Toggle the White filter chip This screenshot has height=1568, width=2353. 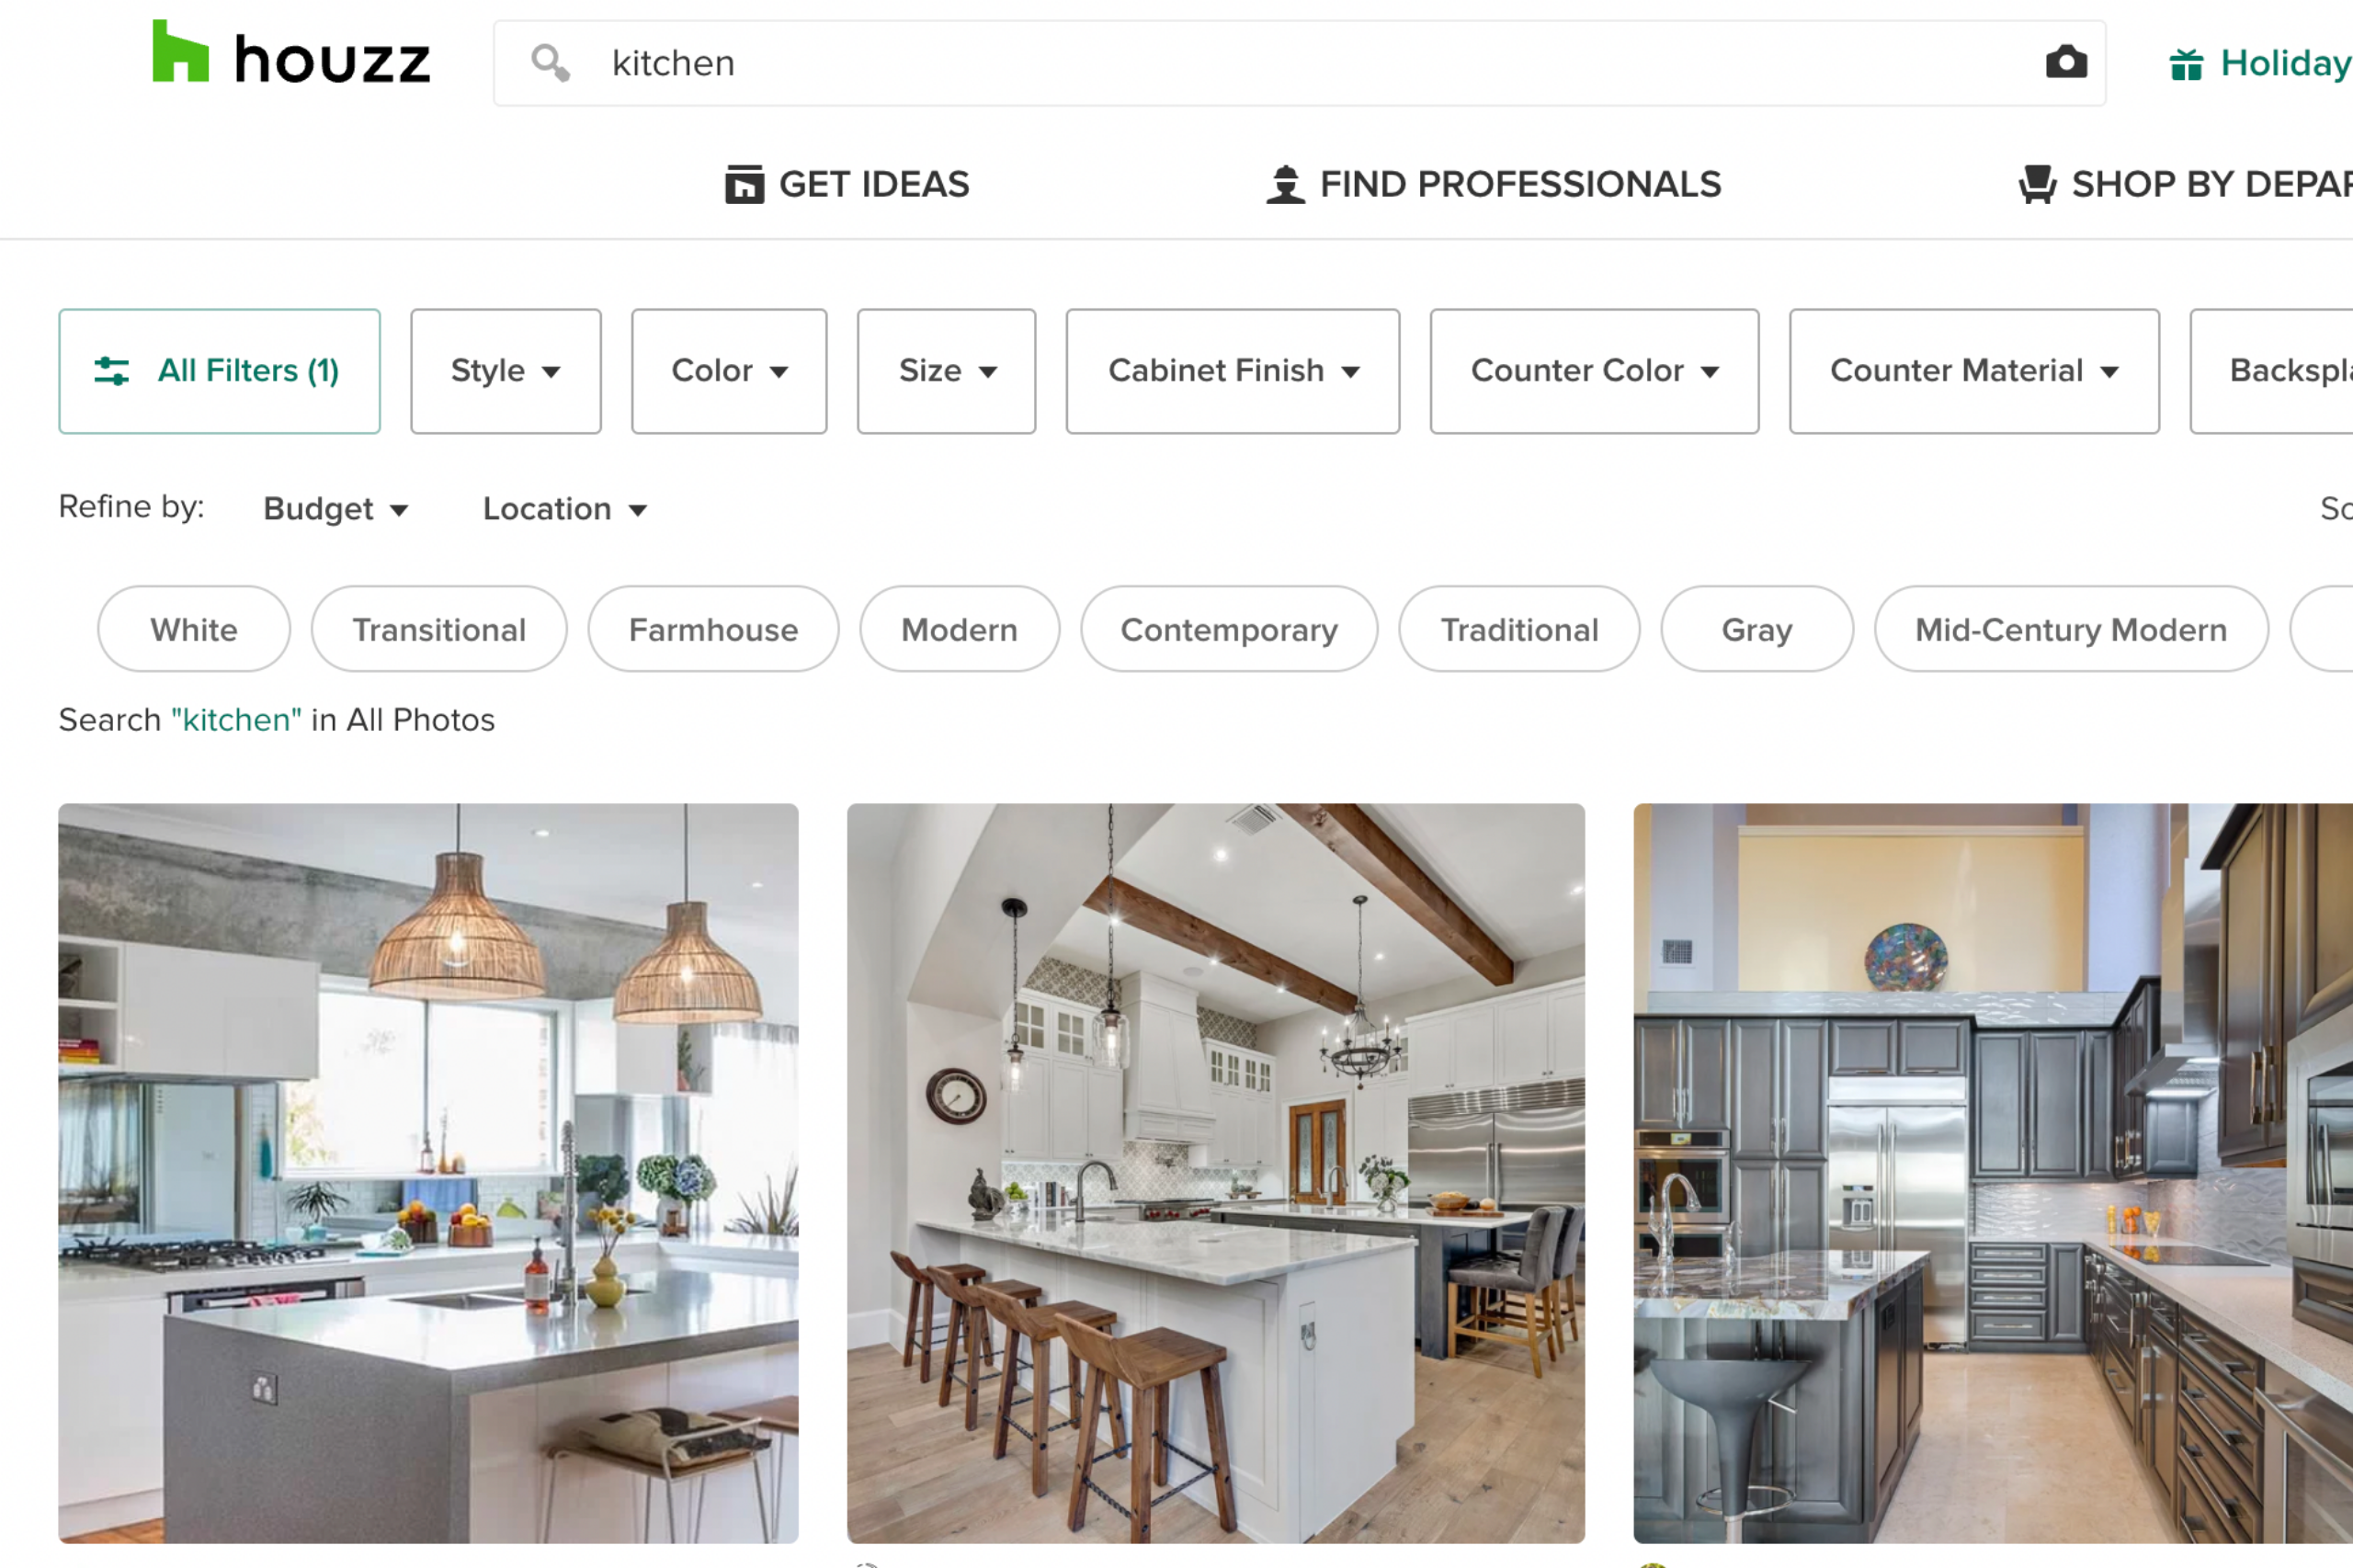[194, 629]
